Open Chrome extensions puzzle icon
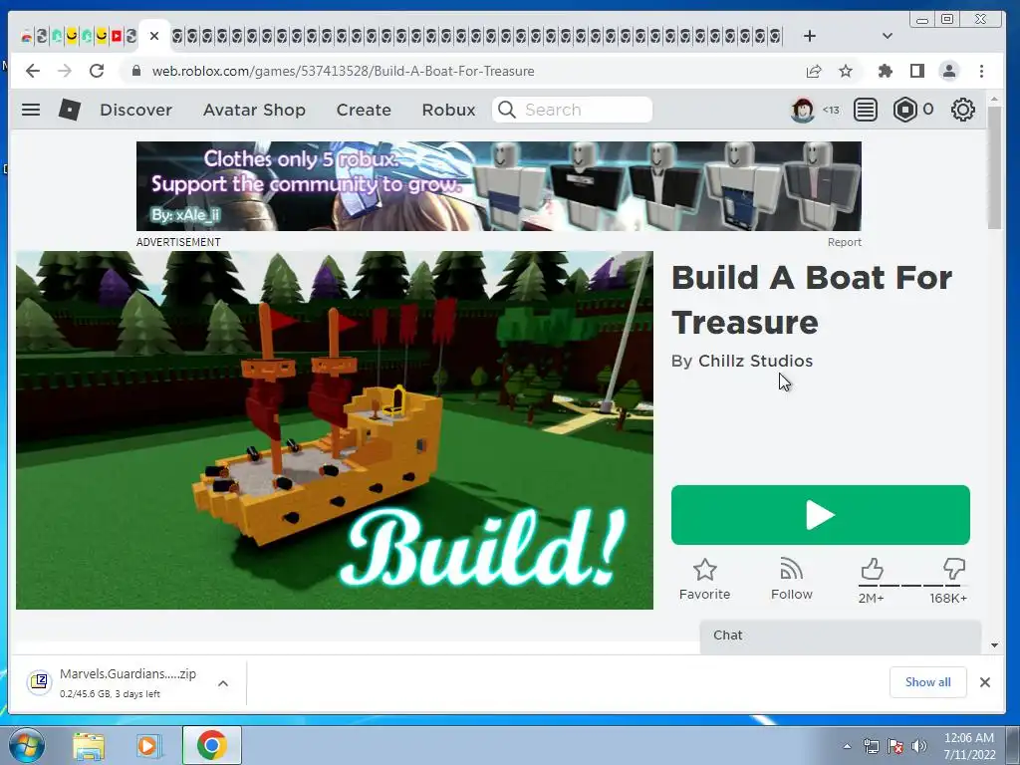The width and height of the screenshot is (1020, 765). click(x=886, y=71)
